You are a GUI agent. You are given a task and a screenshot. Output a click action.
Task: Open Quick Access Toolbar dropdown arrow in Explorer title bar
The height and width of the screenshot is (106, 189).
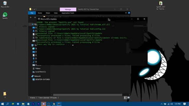coord(34,9)
